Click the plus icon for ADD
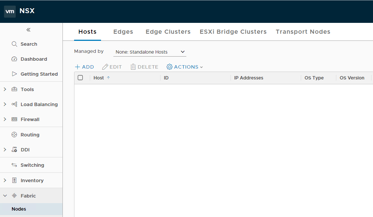The width and height of the screenshot is (373, 217). (x=77, y=67)
